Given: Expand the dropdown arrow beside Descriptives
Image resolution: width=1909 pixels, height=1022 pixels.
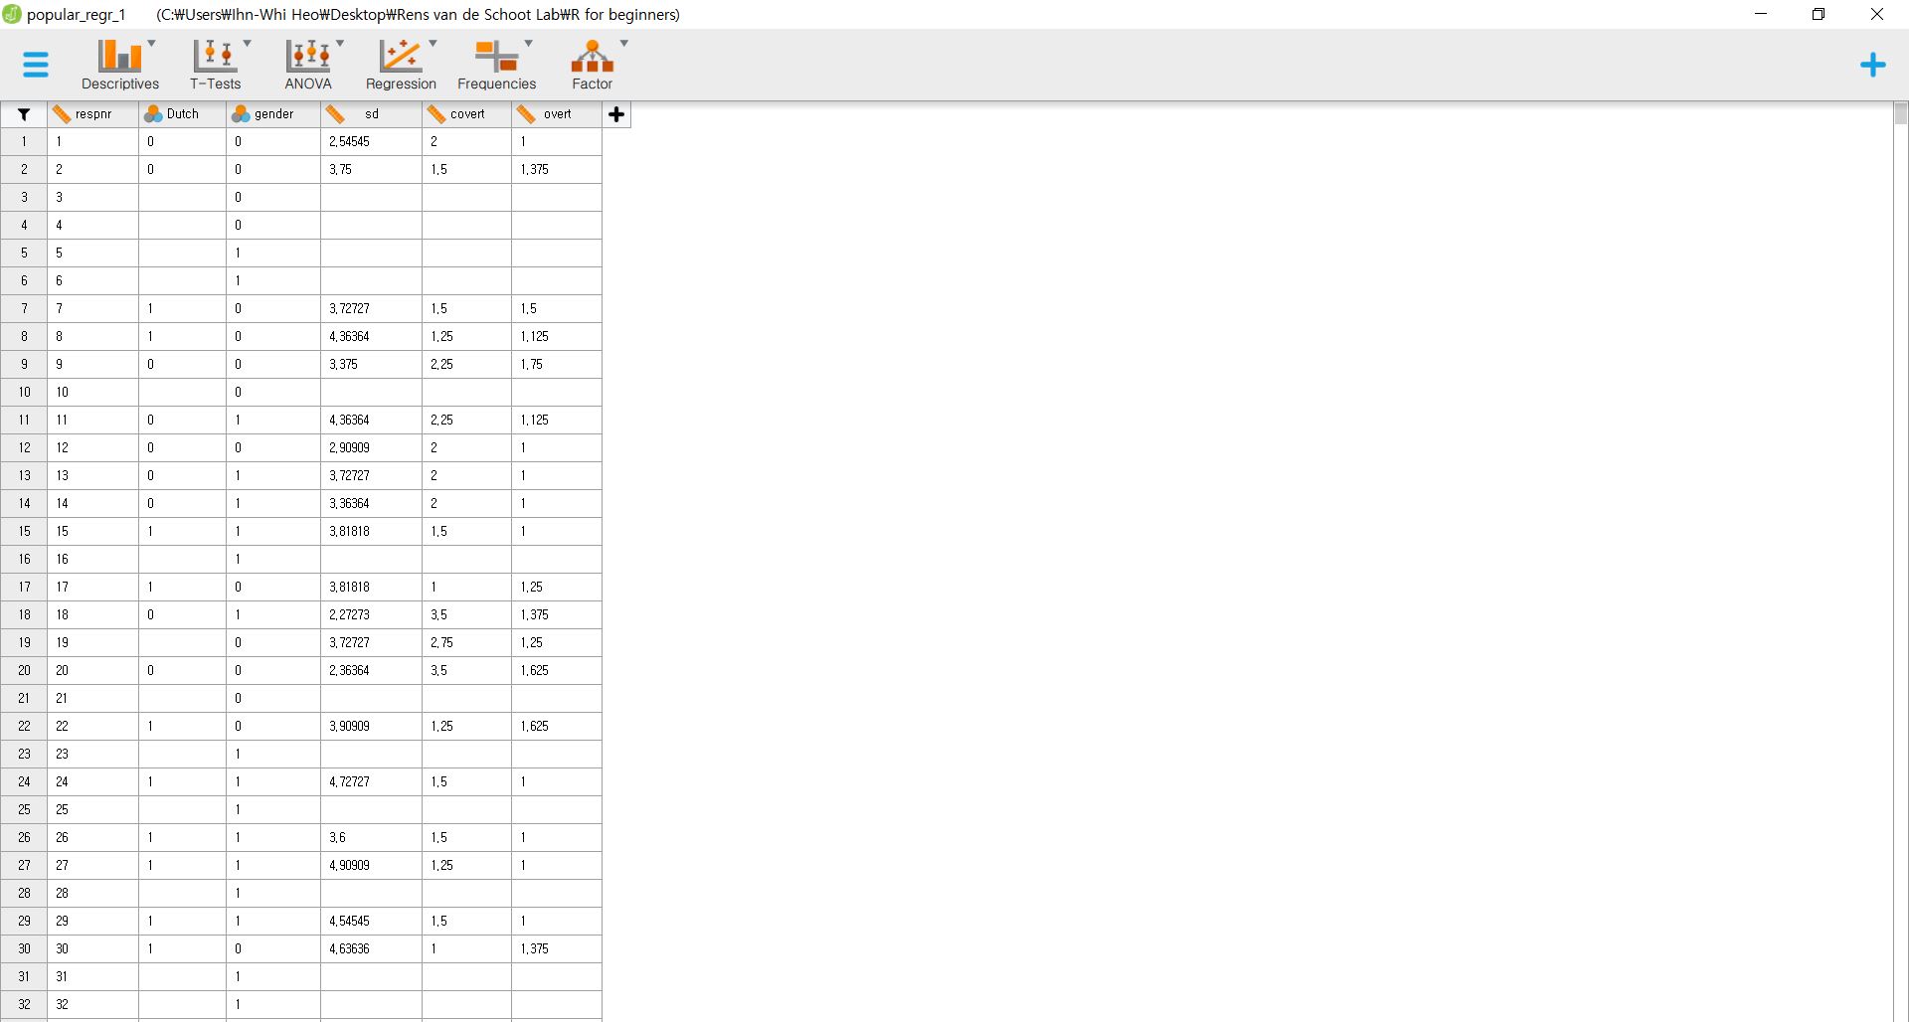Looking at the screenshot, I should (x=152, y=44).
